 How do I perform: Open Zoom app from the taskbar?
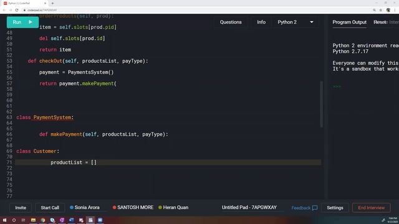coord(100,220)
